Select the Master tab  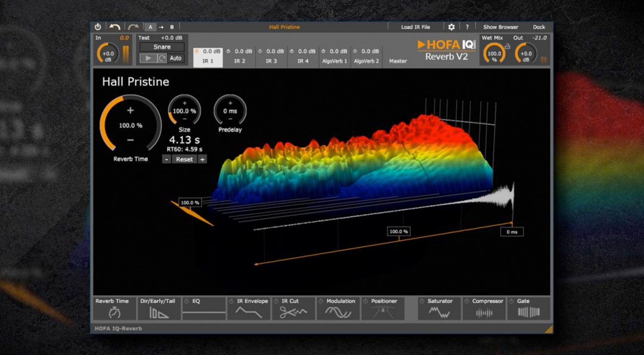point(398,61)
